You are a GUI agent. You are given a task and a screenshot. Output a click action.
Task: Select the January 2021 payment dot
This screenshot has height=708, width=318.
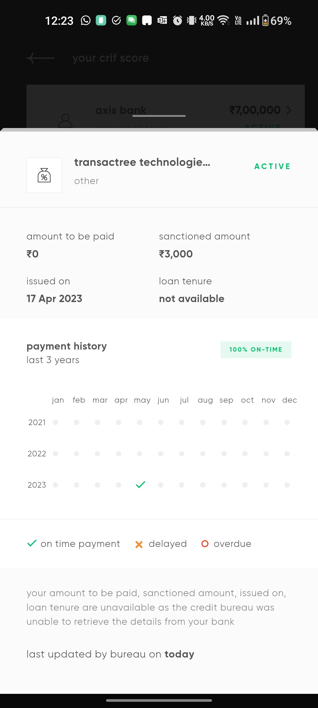[55, 422]
